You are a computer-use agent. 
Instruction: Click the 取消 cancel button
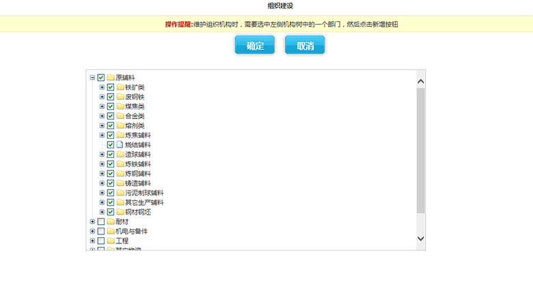tap(305, 46)
